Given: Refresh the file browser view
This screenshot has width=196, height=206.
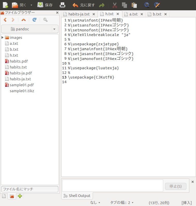Looking at the screenshot, I should click(x=34, y=20).
